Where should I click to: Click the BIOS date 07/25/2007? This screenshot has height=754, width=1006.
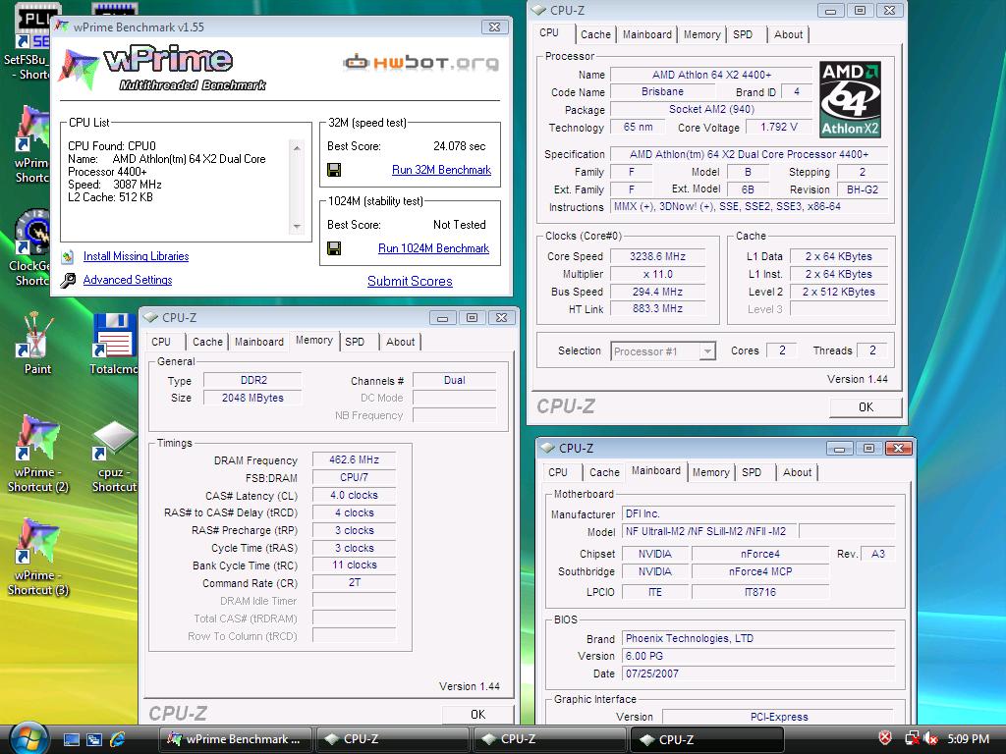[758, 673]
